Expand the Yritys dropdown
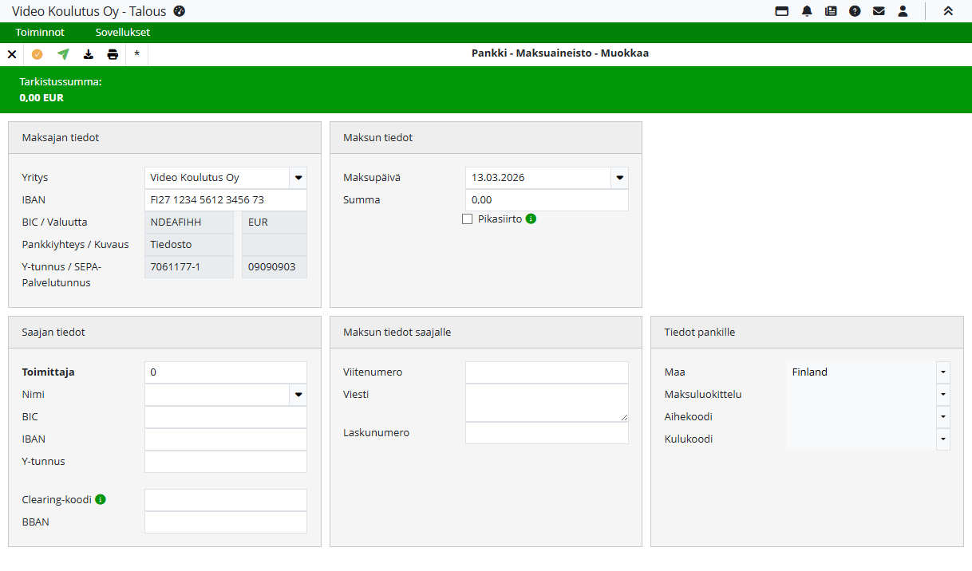This screenshot has width=972, height=571. [x=298, y=178]
